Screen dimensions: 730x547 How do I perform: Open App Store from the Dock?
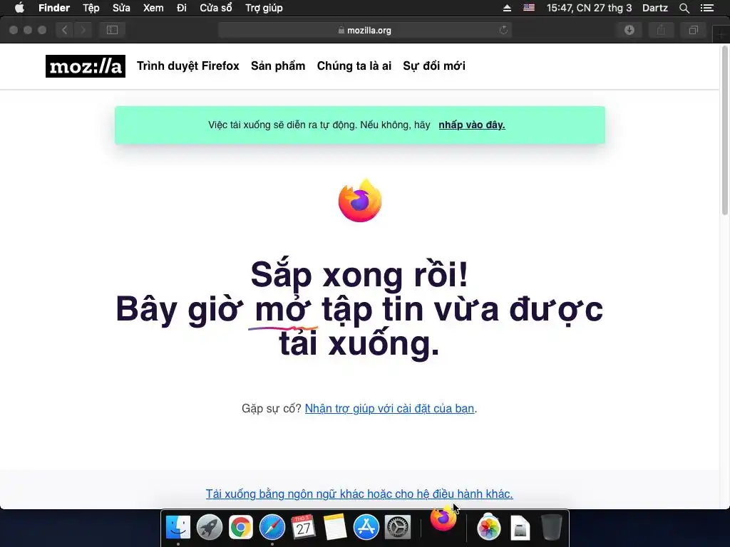click(x=366, y=528)
